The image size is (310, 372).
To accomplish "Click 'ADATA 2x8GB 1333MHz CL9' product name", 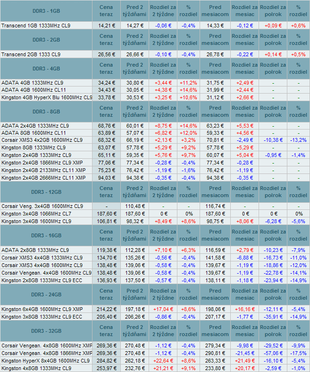I will 35,250.
